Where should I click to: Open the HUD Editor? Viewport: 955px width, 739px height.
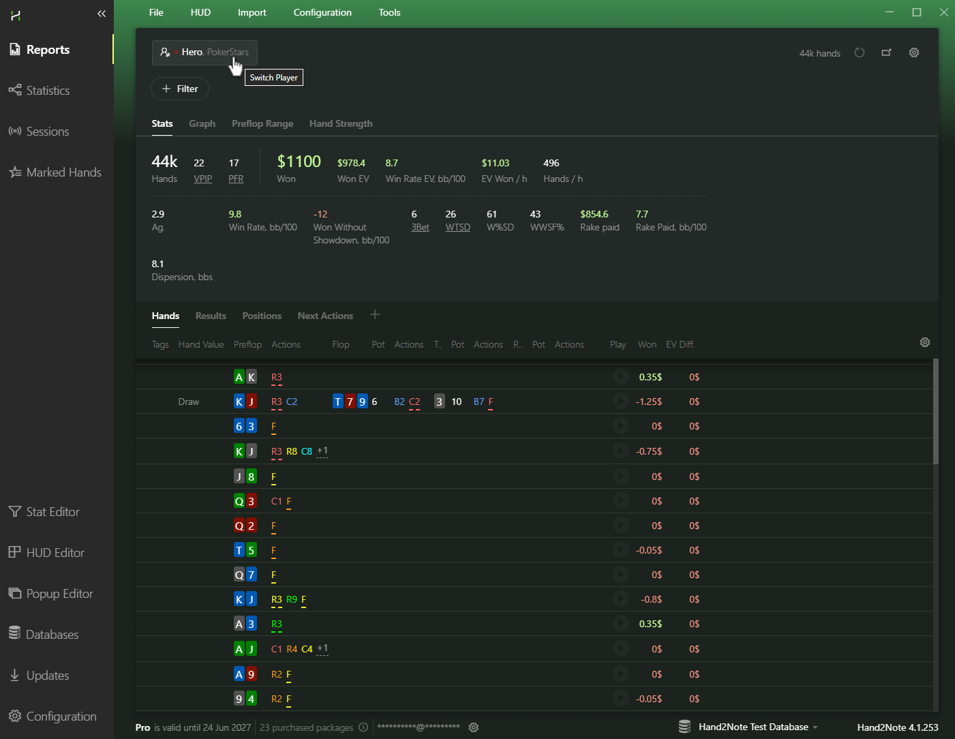click(x=46, y=553)
